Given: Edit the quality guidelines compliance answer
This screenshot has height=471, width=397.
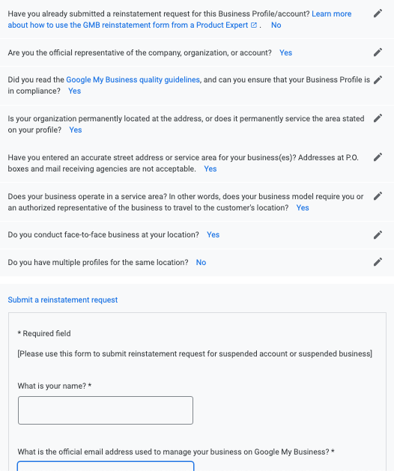Looking at the screenshot, I should (x=378, y=80).
